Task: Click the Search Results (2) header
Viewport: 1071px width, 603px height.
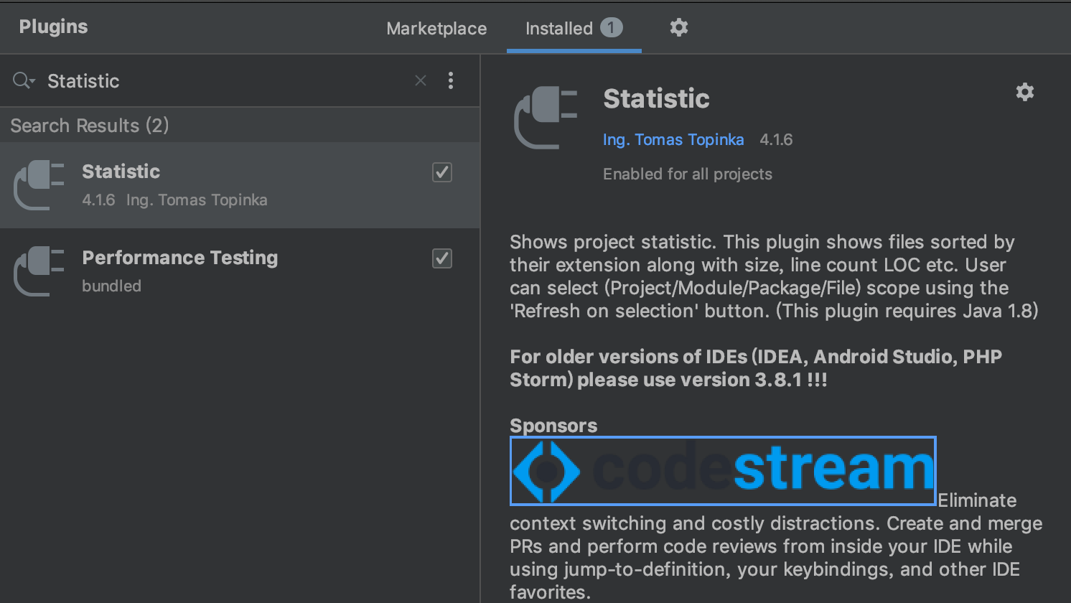Action: pos(90,126)
